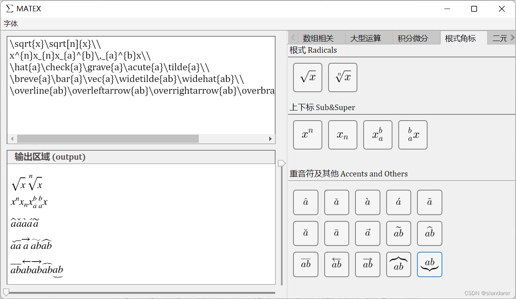Insert nth root symbol button
Image resolution: width=516 pixels, height=299 pixels.
(343, 78)
